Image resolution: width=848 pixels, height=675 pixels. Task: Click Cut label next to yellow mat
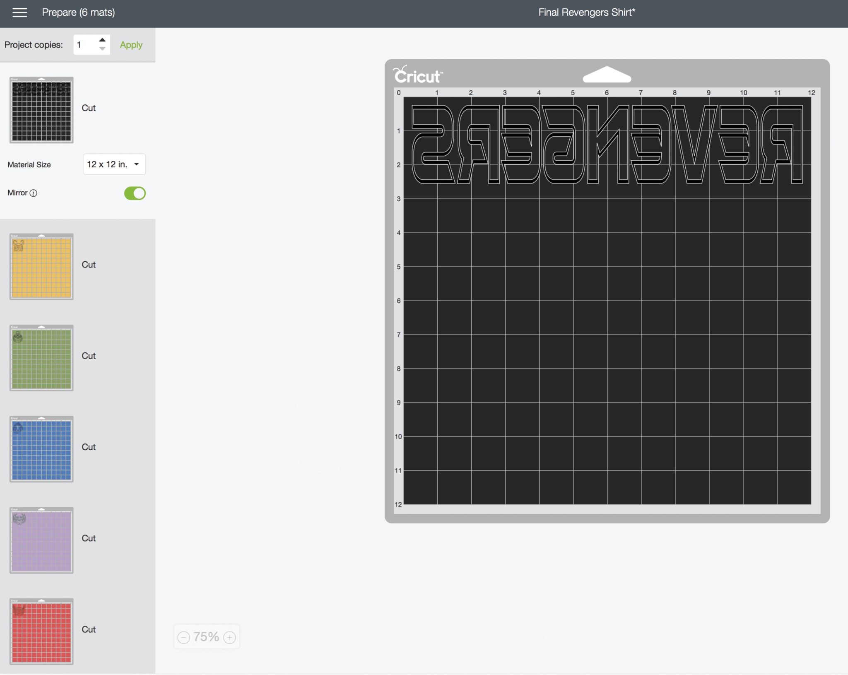pos(89,265)
